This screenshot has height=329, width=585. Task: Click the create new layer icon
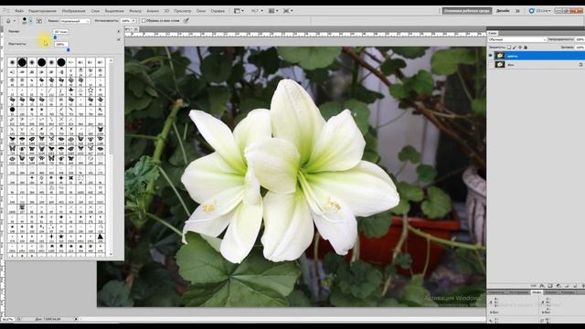(x=575, y=286)
